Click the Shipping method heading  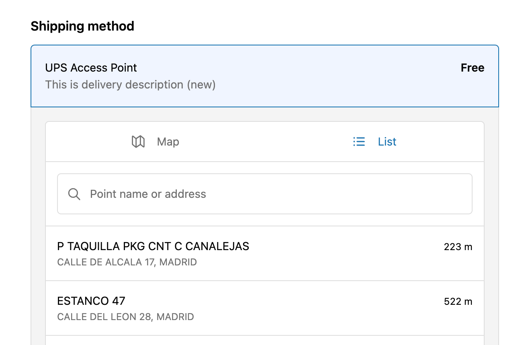pos(82,26)
